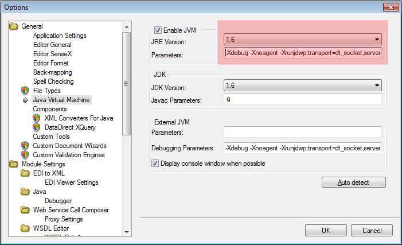This screenshot has height=245, width=402.
Task: Uncheck Display console window when possible
Action: pyautogui.click(x=155, y=164)
